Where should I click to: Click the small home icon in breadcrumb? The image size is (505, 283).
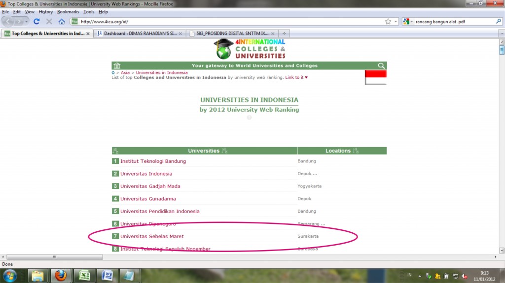113,73
